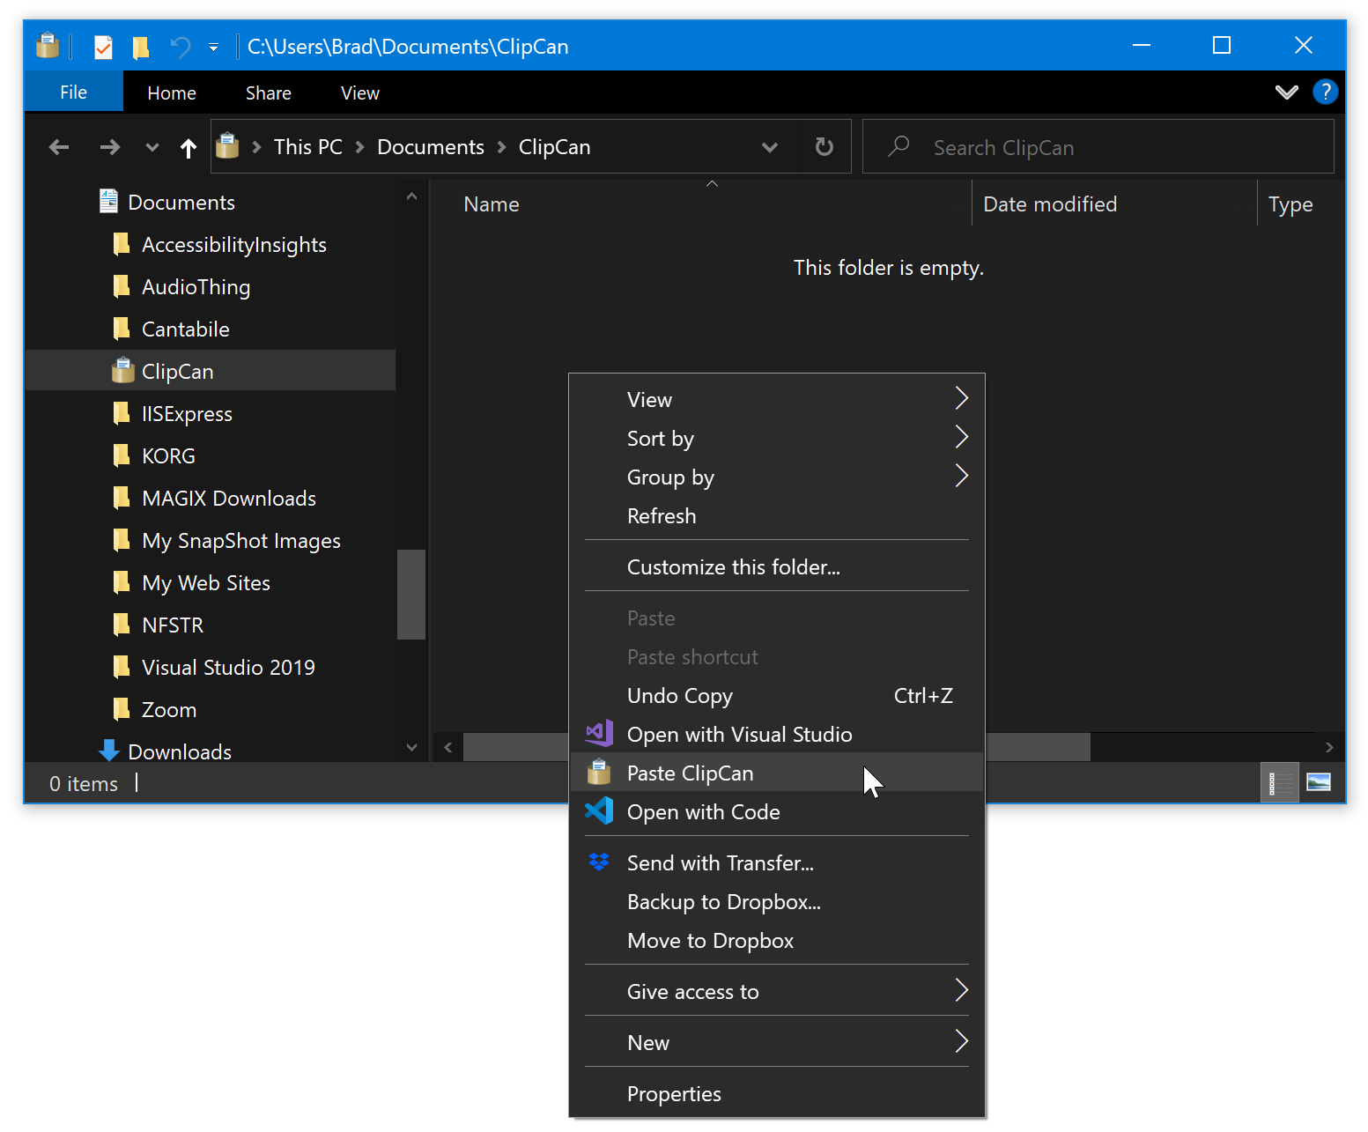Click the search magnifier icon

point(898,146)
